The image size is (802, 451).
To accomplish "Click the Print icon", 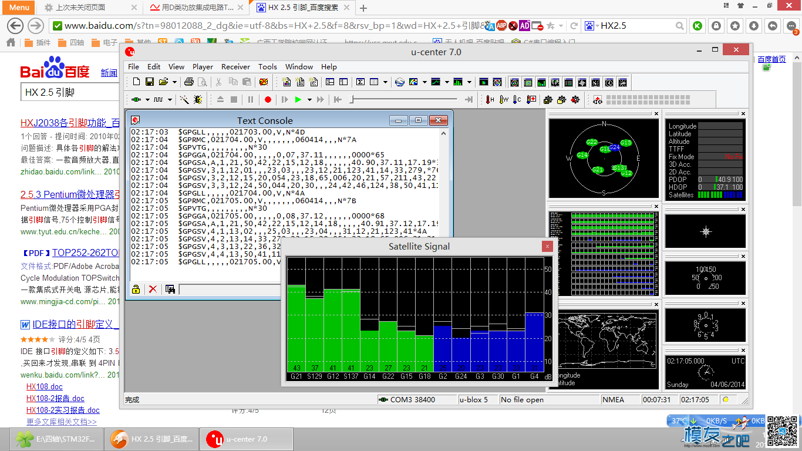I will pyautogui.click(x=189, y=82).
